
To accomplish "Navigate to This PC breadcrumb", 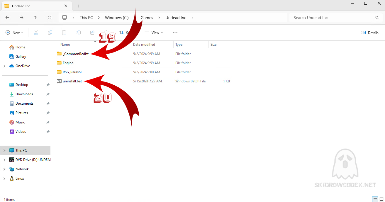I will point(86,18).
